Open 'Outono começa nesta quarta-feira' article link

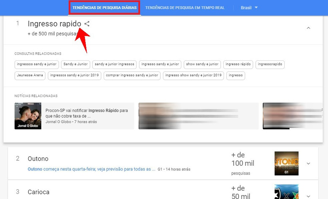pyautogui.click(x=91, y=169)
